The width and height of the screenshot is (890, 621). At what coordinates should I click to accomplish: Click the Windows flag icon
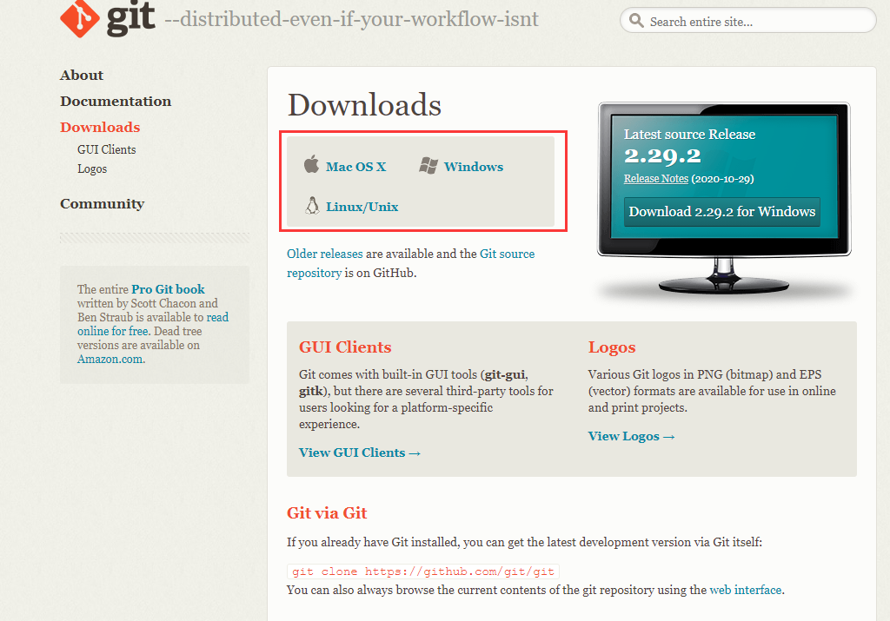(x=428, y=166)
